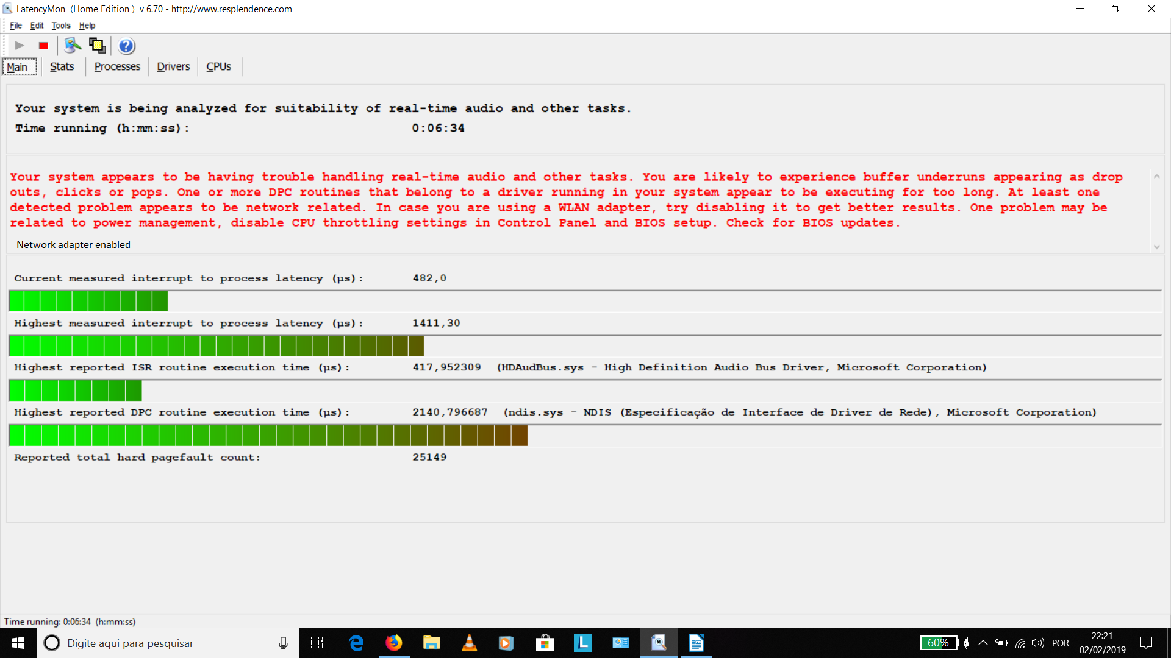
Task: Drag the DPC execution time progress bar
Action: 268,436
